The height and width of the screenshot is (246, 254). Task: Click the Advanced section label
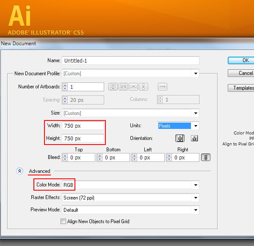click(39, 171)
